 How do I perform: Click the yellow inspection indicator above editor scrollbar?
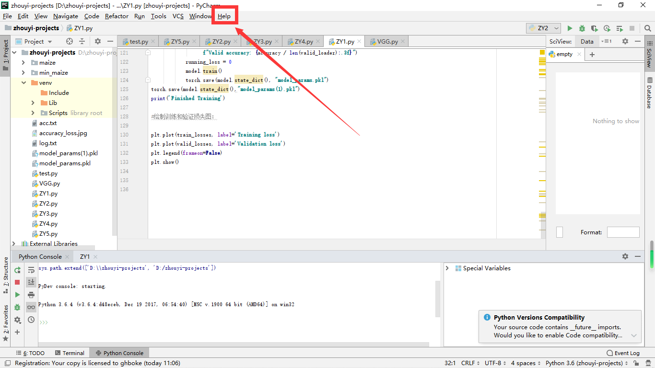point(542,52)
